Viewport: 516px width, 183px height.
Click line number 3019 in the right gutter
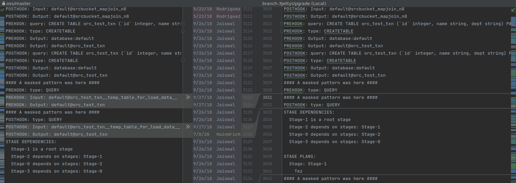267,9
